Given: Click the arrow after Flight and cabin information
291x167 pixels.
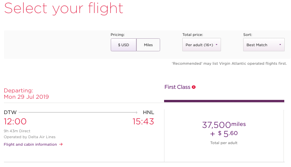Looking at the screenshot, I should (x=61, y=144).
